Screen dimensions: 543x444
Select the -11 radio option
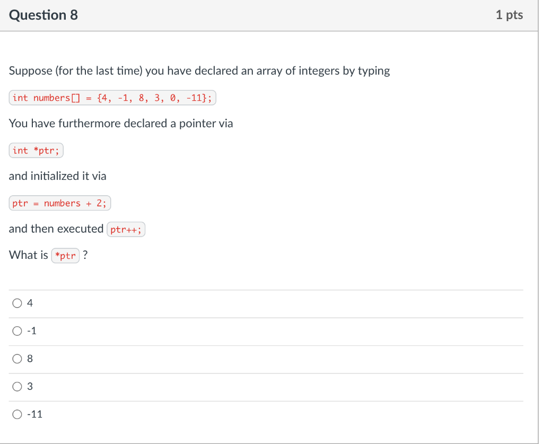click(17, 414)
